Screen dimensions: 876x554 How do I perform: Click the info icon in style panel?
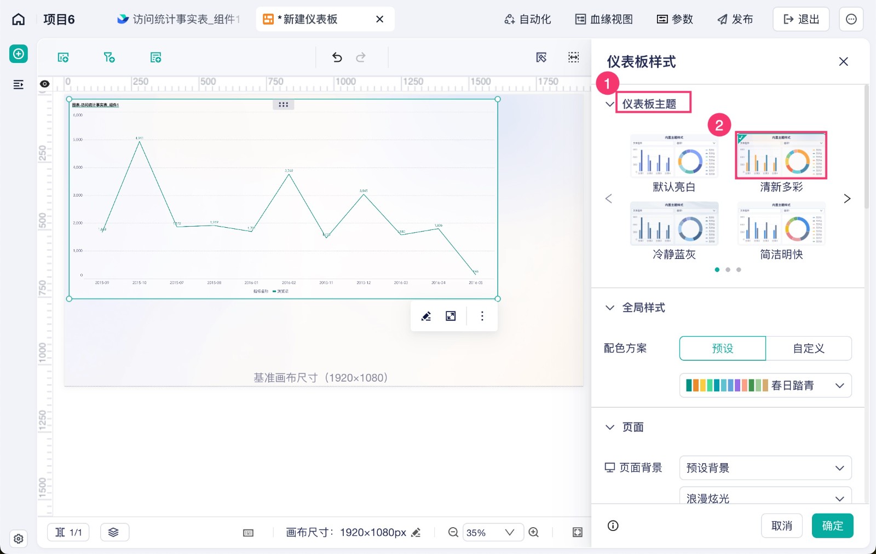(x=613, y=526)
